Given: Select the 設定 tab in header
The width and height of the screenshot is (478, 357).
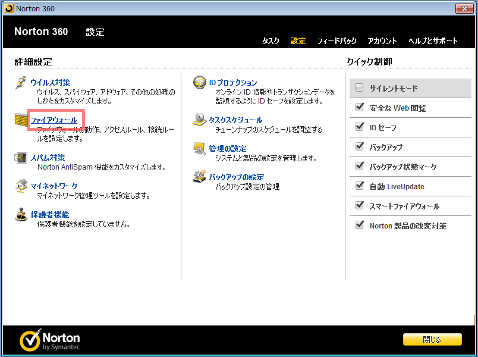Looking at the screenshot, I should [298, 41].
